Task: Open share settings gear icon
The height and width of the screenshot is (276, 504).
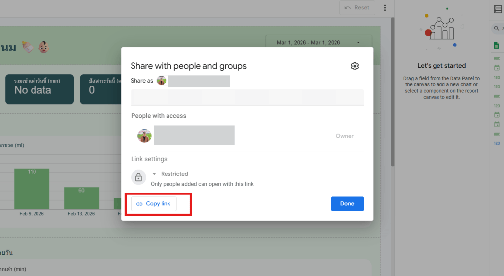Action: click(x=355, y=66)
